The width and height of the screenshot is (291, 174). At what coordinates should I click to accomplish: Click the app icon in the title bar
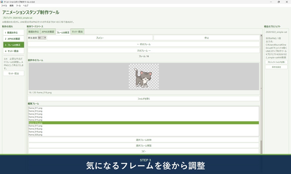click(x=2, y=2)
